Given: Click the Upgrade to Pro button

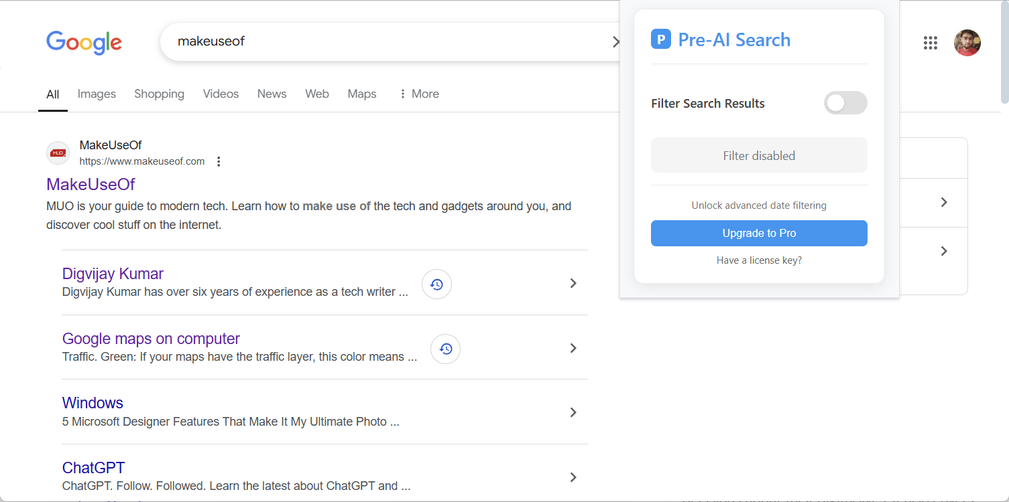Looking at the screenshot, I should click(x=759, y=234).
